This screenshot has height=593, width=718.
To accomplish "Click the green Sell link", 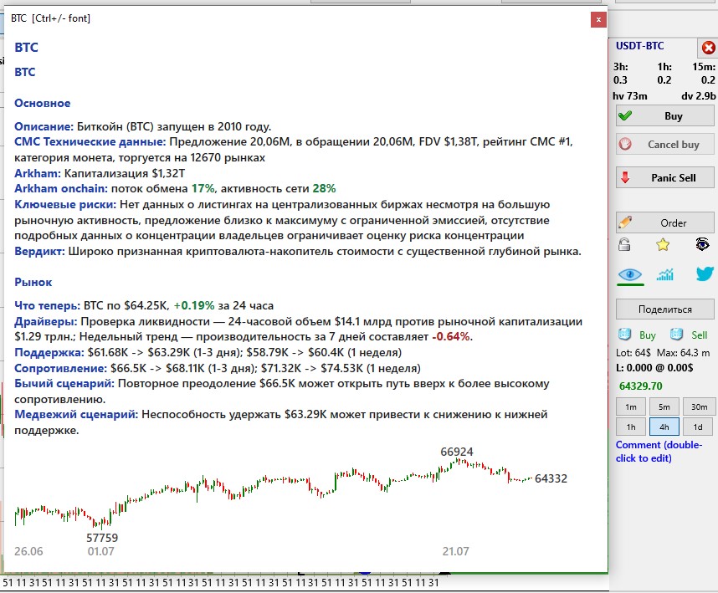I will pyautogui.click(x=700, y=335).
